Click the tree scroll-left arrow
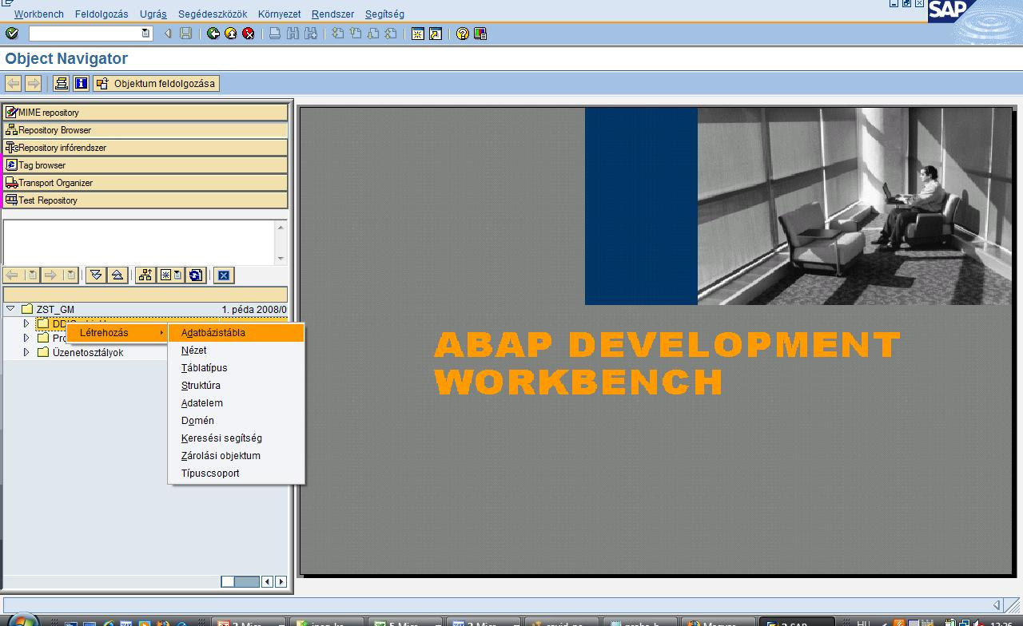Screen dimensions: 1023x626 [268, 582]
